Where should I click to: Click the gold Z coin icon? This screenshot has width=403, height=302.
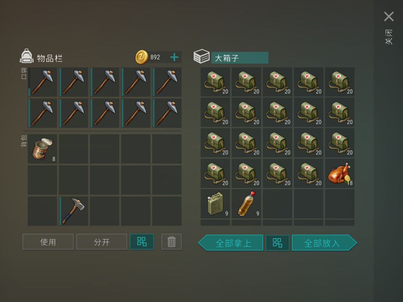click(x=141, y=57)
